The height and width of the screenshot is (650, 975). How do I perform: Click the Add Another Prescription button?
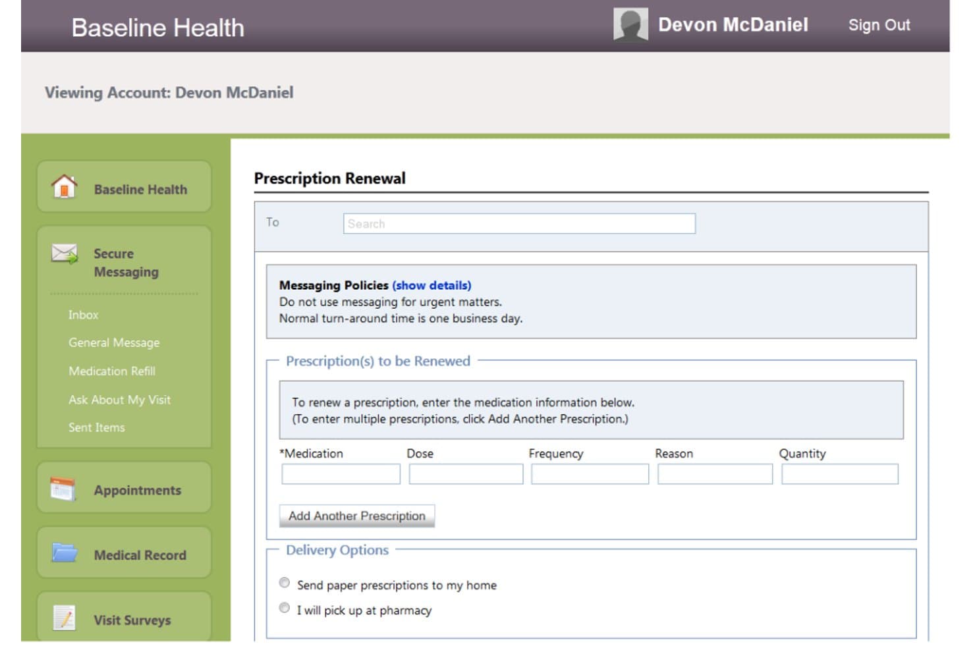tap(357, 516)
